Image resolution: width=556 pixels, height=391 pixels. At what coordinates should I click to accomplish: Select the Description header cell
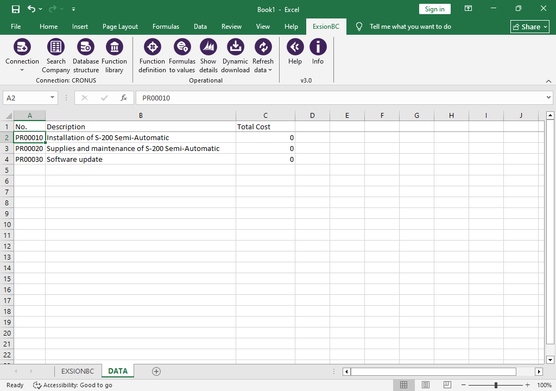click(141, 127)
